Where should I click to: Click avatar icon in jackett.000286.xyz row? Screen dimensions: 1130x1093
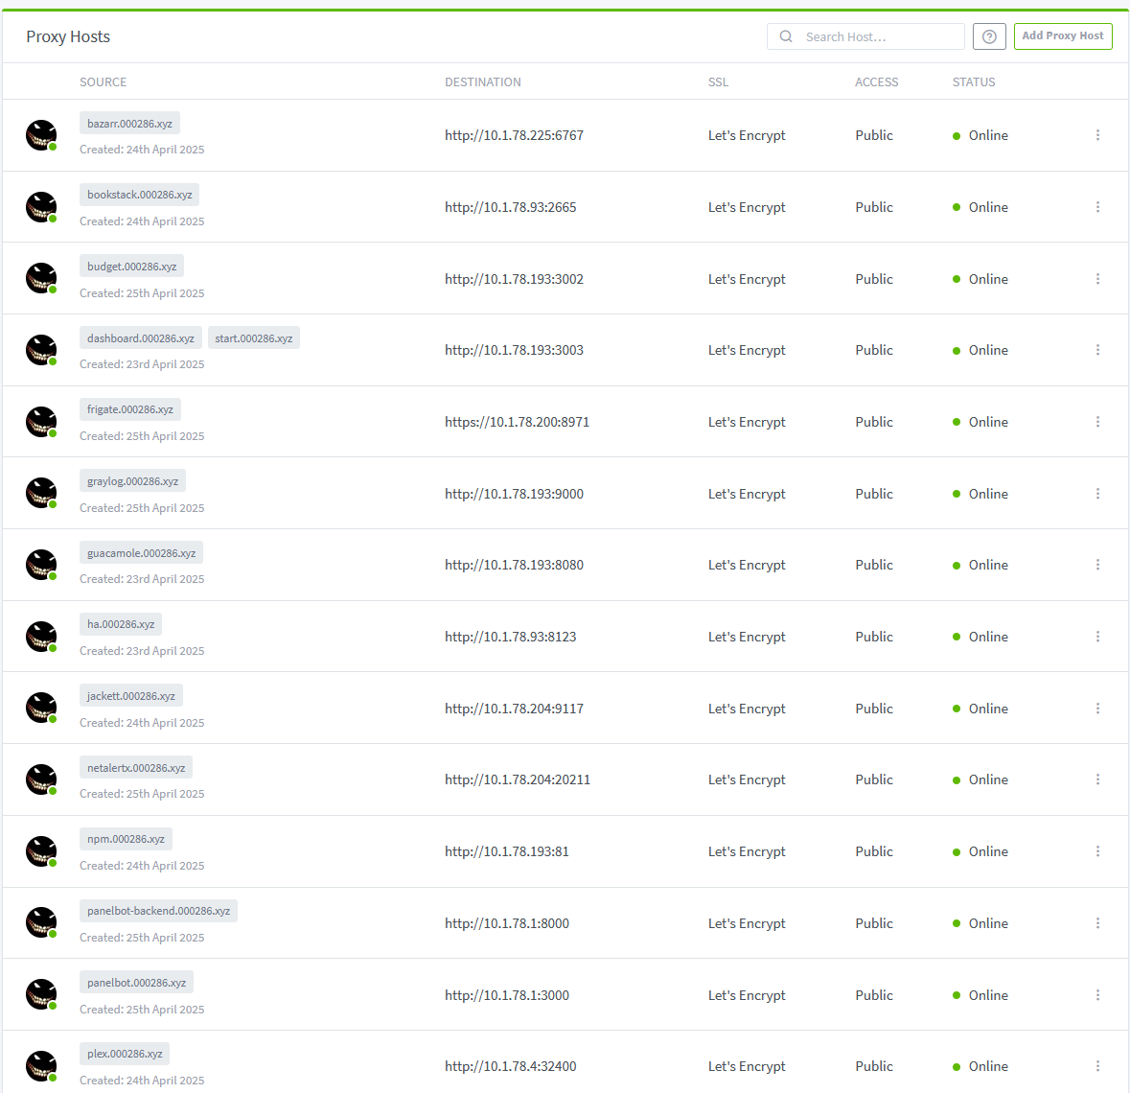pos(41,708)
